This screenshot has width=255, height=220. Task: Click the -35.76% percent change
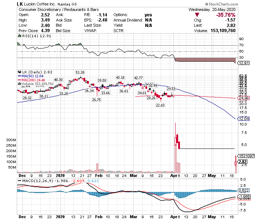(225, 15)
